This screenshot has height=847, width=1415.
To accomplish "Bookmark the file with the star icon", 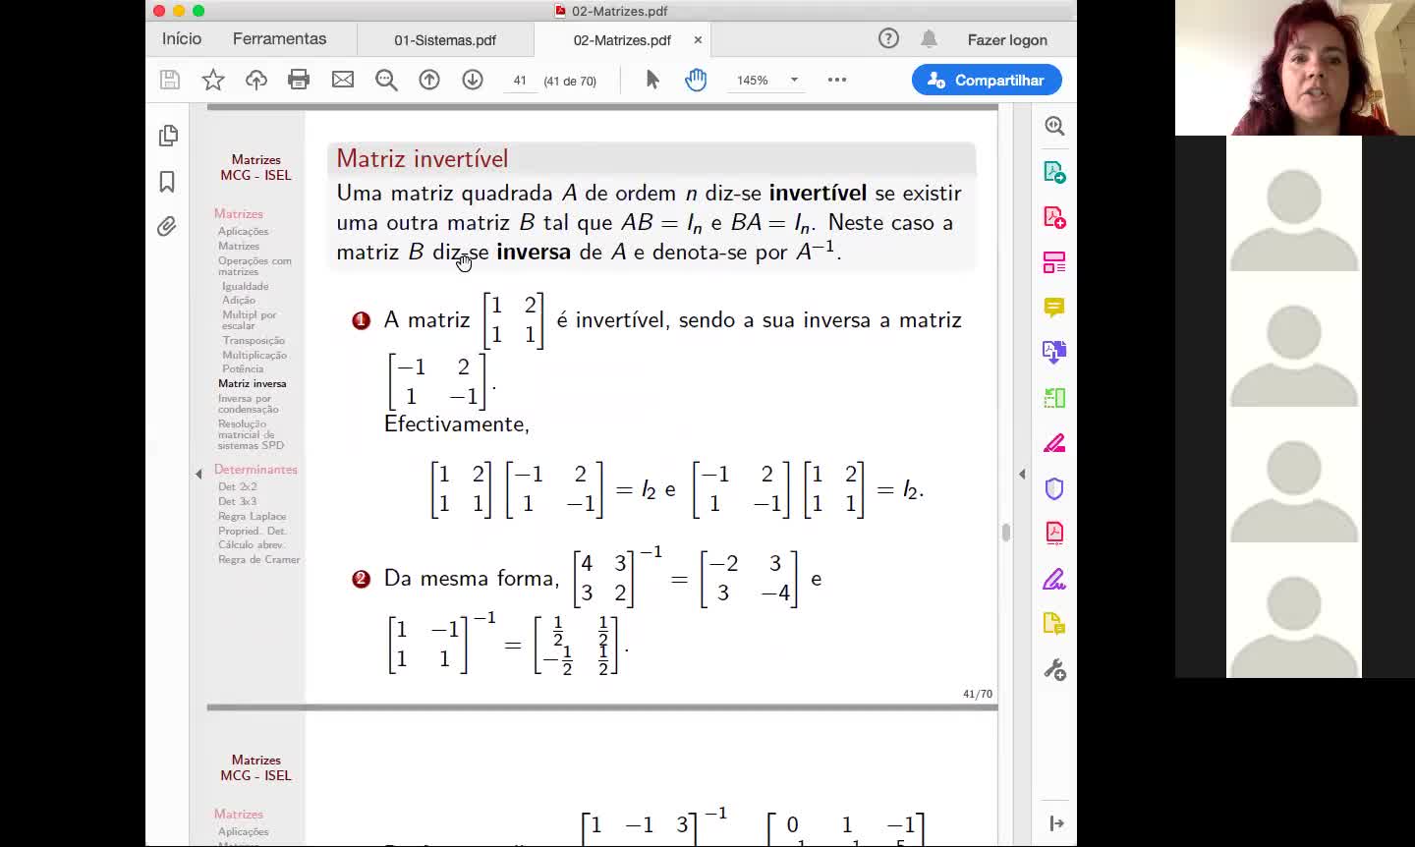I will pos(213,81).
